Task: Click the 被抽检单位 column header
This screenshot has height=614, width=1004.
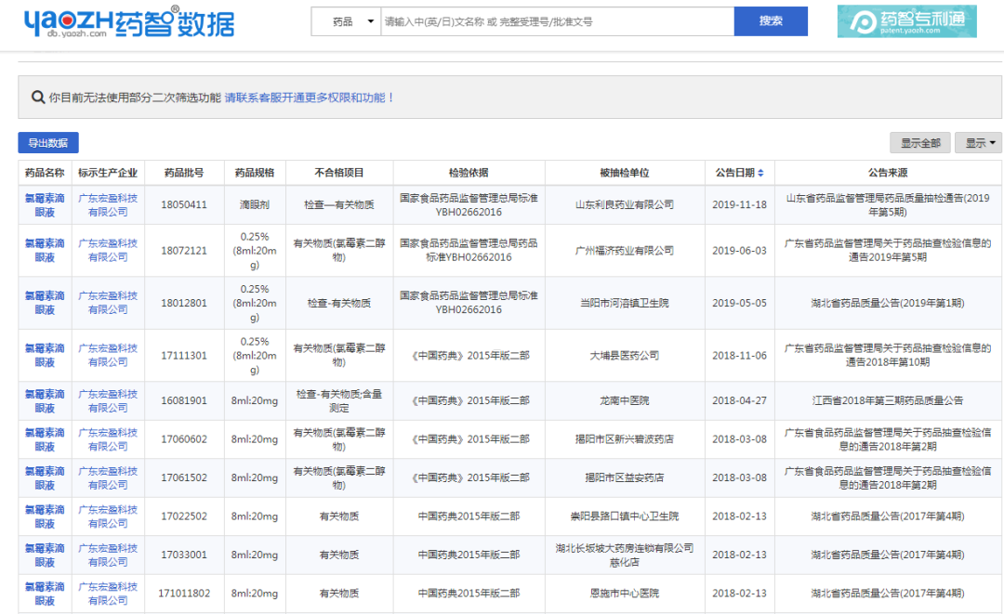Action: (x=624, y=173)
